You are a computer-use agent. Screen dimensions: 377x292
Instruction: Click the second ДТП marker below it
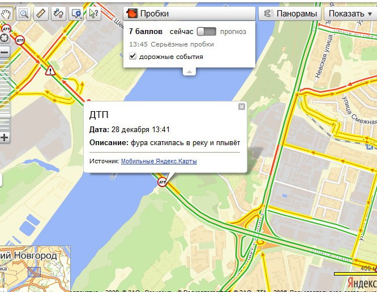[x=20, y=40]
